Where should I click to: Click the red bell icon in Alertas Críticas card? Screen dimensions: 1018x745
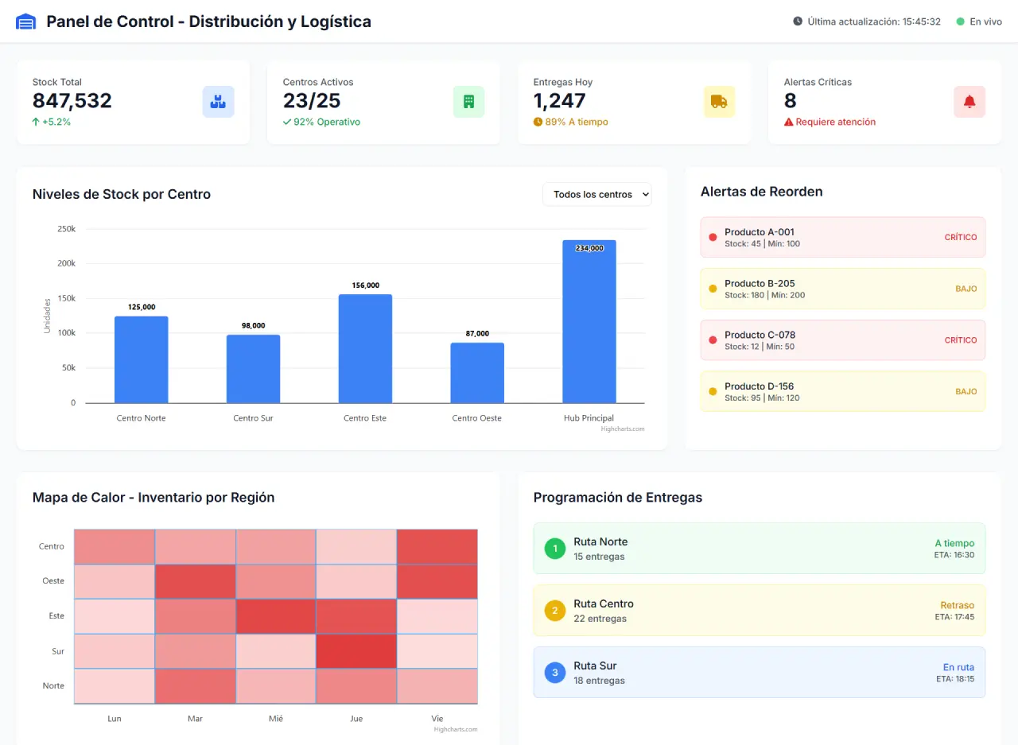[x=969, y=102]
